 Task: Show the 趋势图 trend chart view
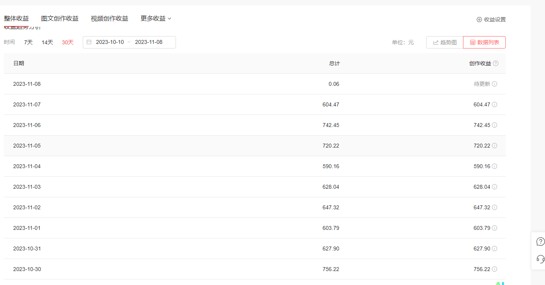[x=445, y=42]
